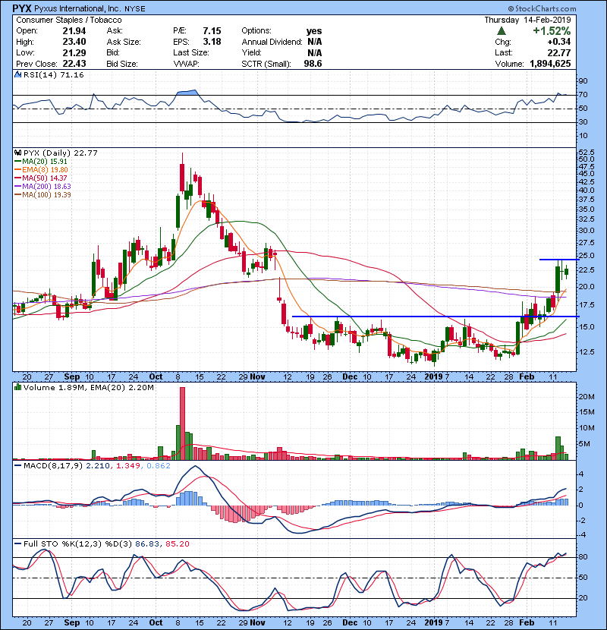Click the RSI(14) 71.16 indicator label
The height and width of the screenshot is (630, 607).
pyautogui.click(x=53, y=74)
